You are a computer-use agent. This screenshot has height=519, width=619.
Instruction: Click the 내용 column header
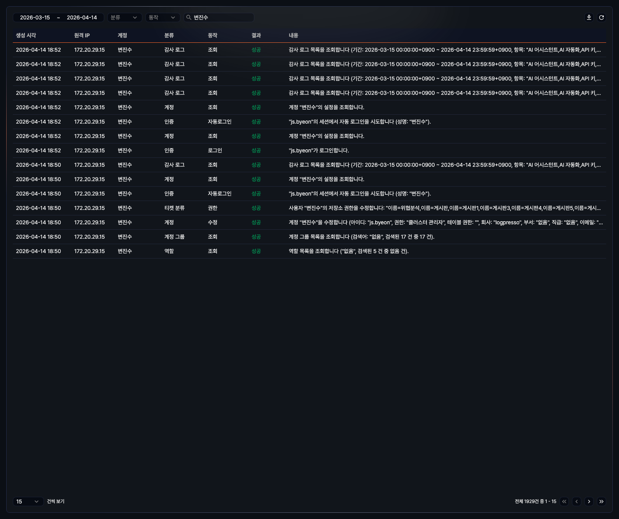coord(293,35)
